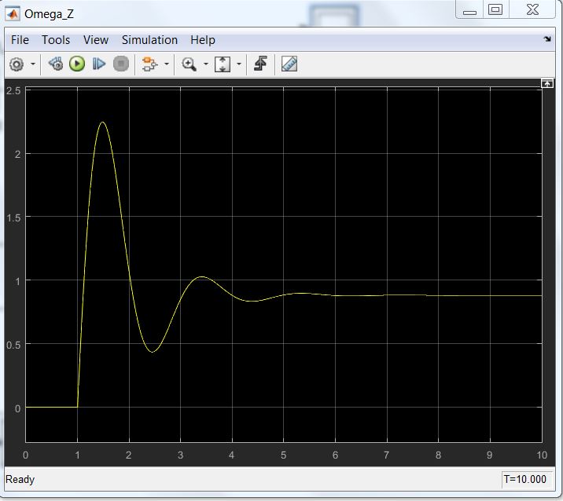Click the 2.5 y-axis label
The width and height of the screenshot is (563, 501).
13,90
